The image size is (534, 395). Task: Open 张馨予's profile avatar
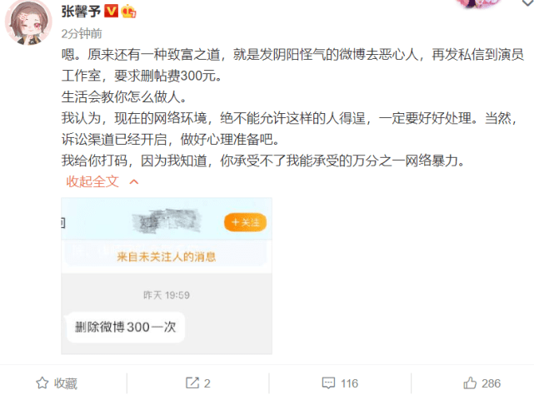click(28, 22)
